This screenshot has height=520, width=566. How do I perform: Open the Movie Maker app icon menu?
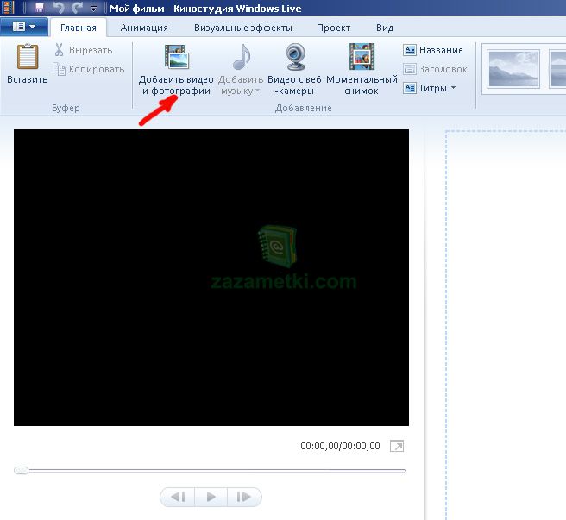point(8,8)
